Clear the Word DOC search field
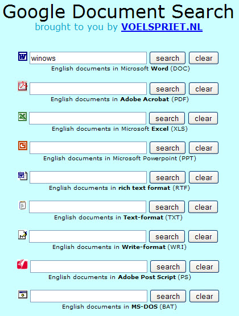239x316 pixels. [x=204, y=58]
